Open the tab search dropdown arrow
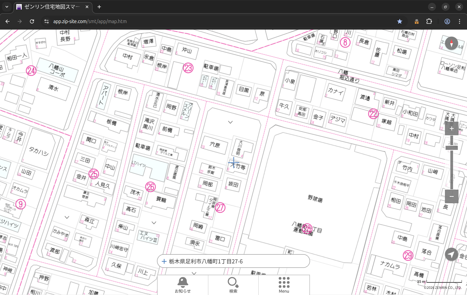This screenshot has height=295, width=467. pyautogui.click(x=6, y=7)
